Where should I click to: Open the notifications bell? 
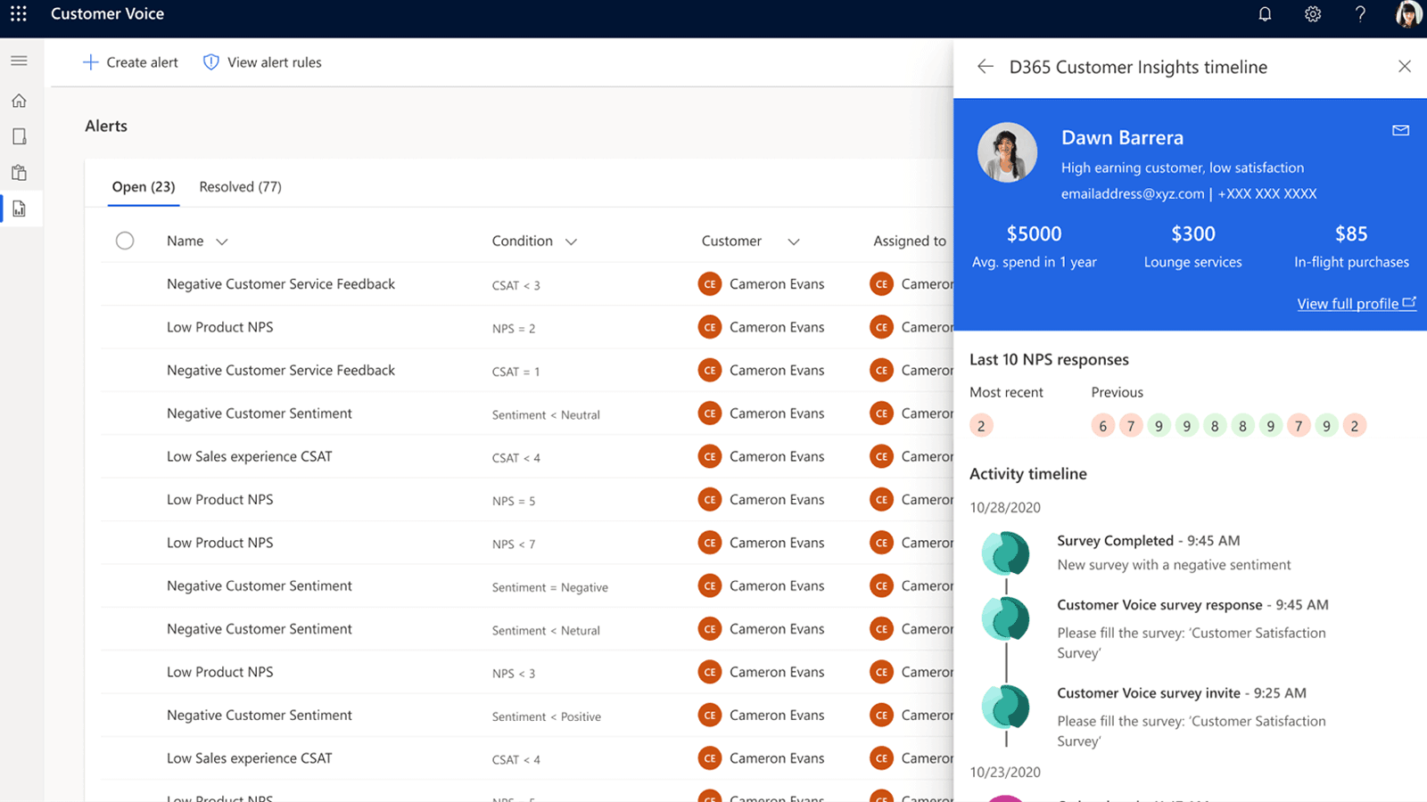(1265, 14)
